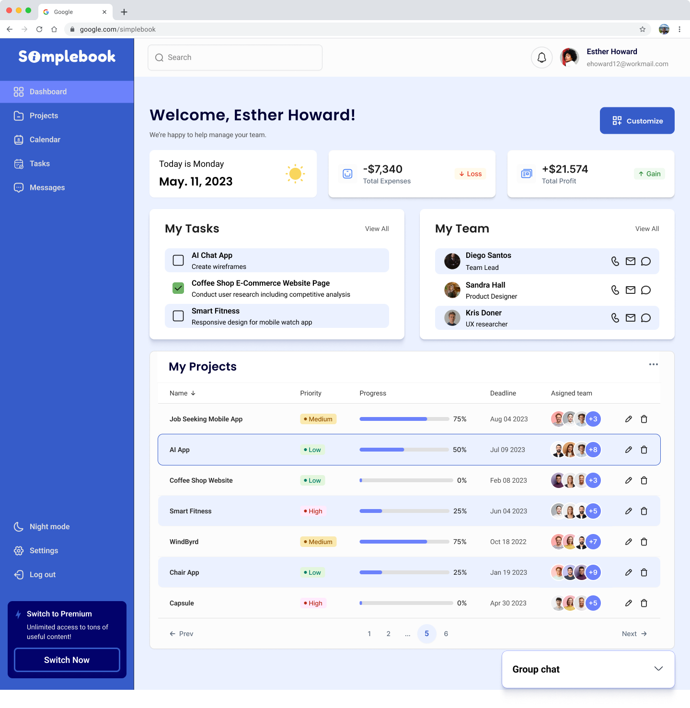690x708 pixels.
Task: Click Switch Now premium button
Action: tap(67, 660)
